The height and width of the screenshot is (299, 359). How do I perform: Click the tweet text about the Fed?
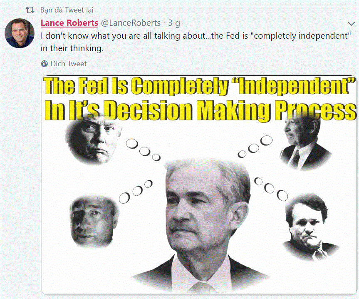point(196,42)
